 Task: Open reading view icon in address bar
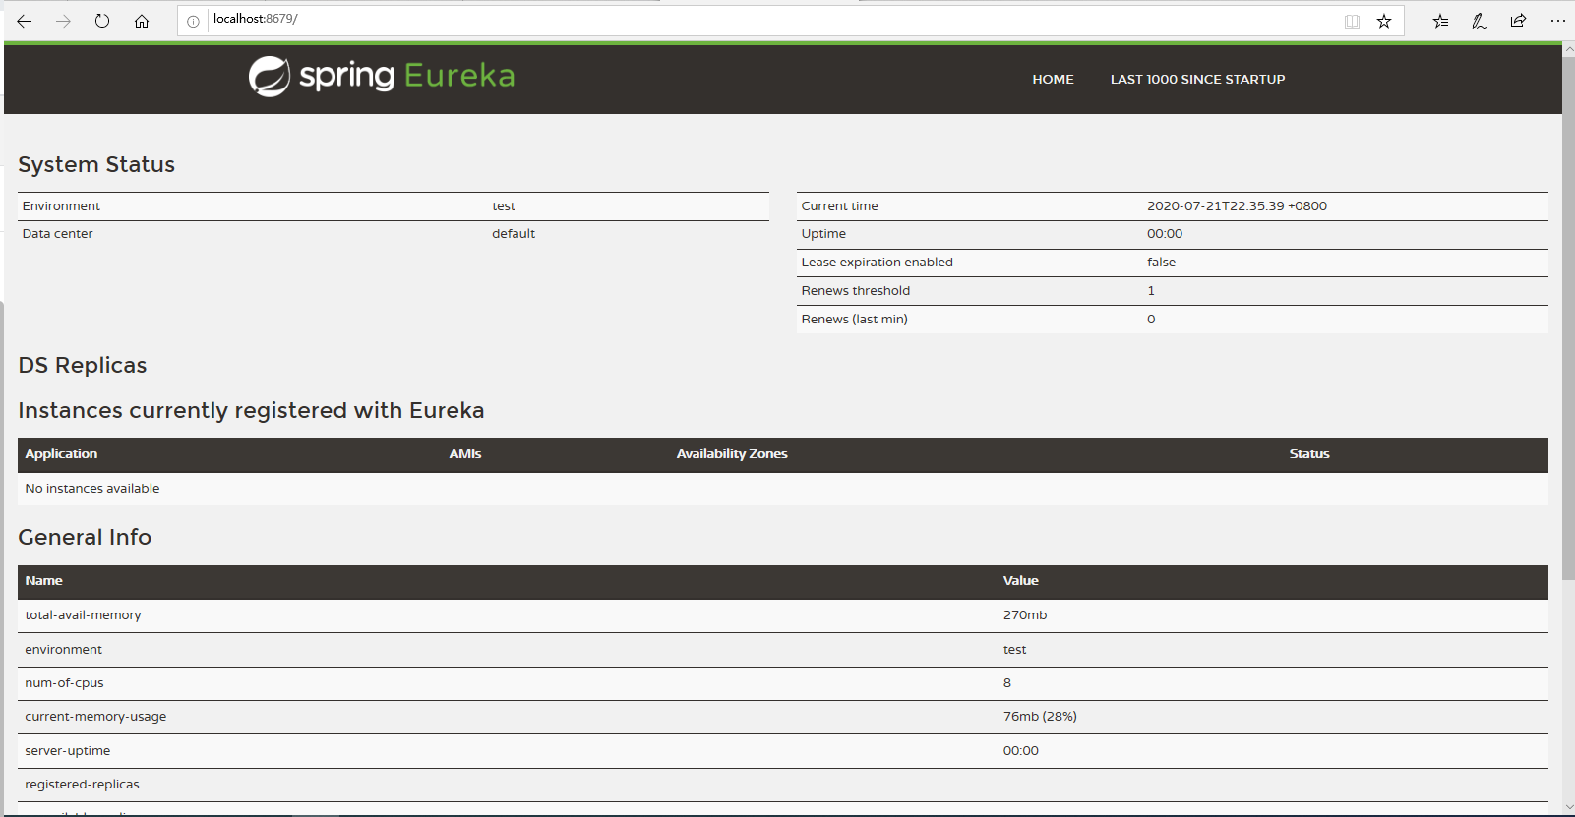click(1352, 21)
